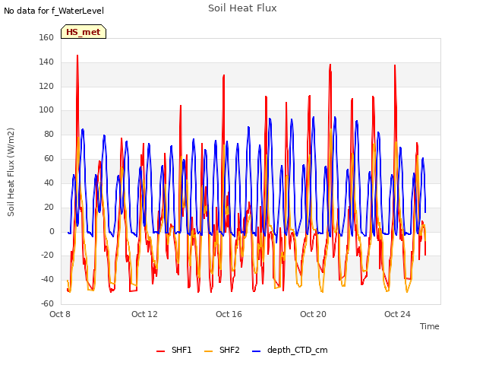486x365 pixels.
Task: Toggle the SHF2 legend entry
Action: pyautogui.click(x=222, y=350)
